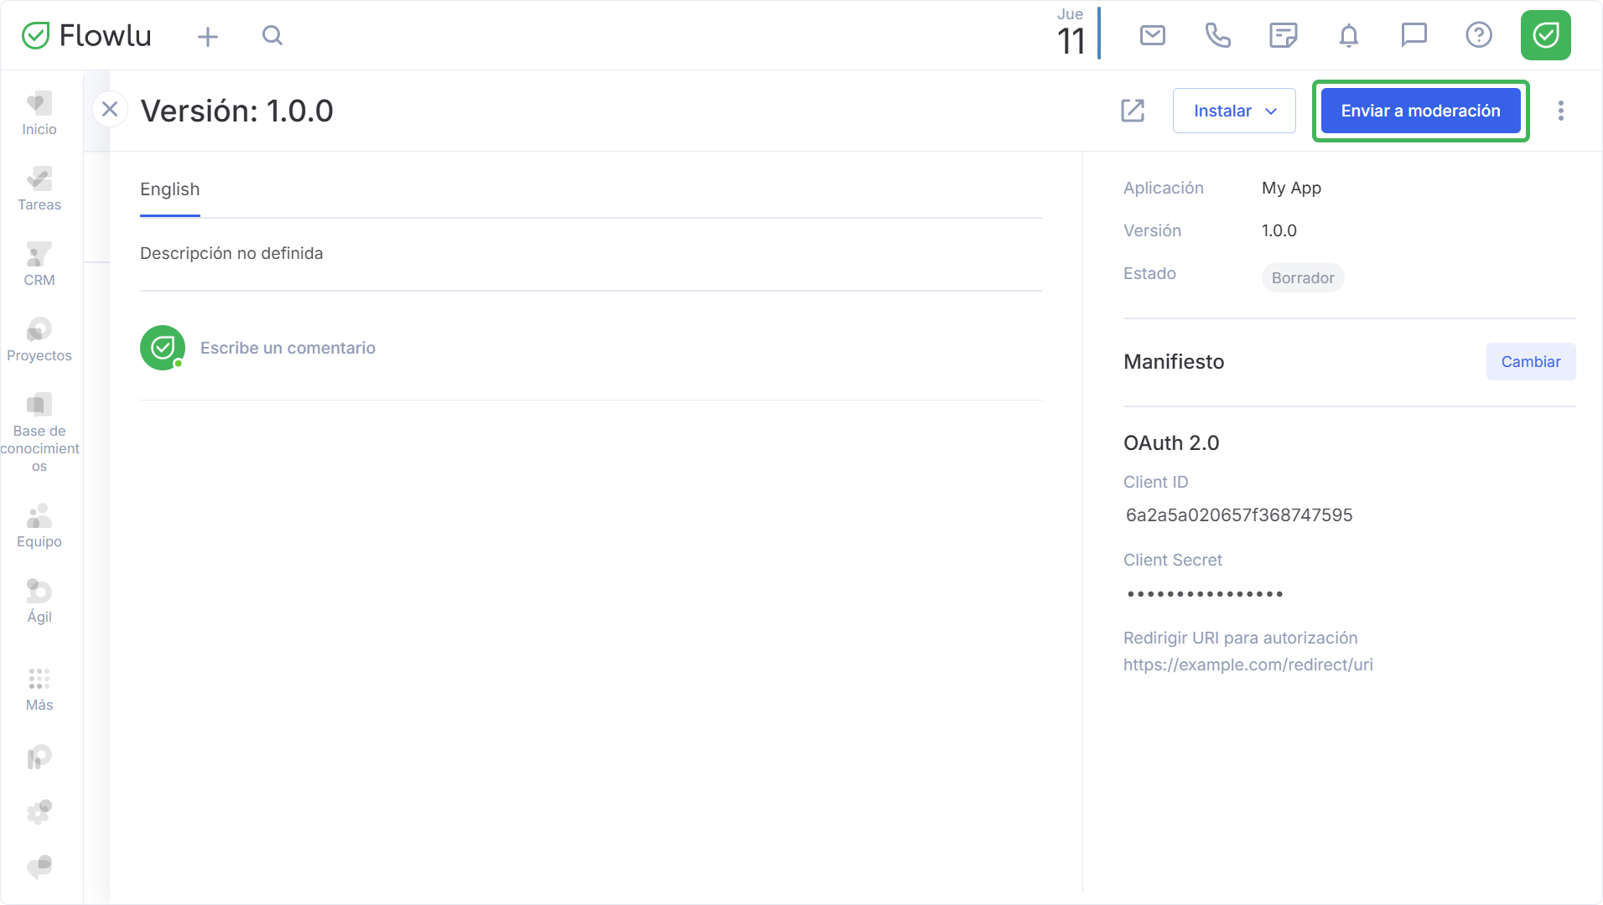Viewport: 1603px width, 905px height.
Task: Open the notifications bell
Action: click(x=1348, y=35)
